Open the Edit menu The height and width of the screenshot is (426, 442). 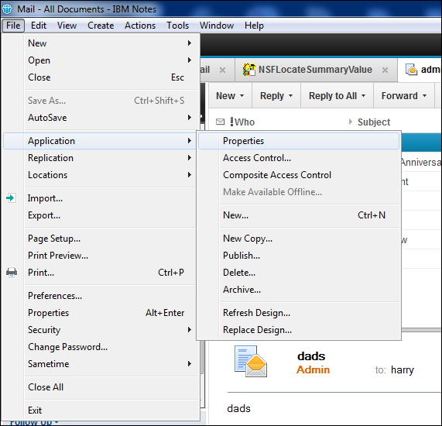[39, 26]
